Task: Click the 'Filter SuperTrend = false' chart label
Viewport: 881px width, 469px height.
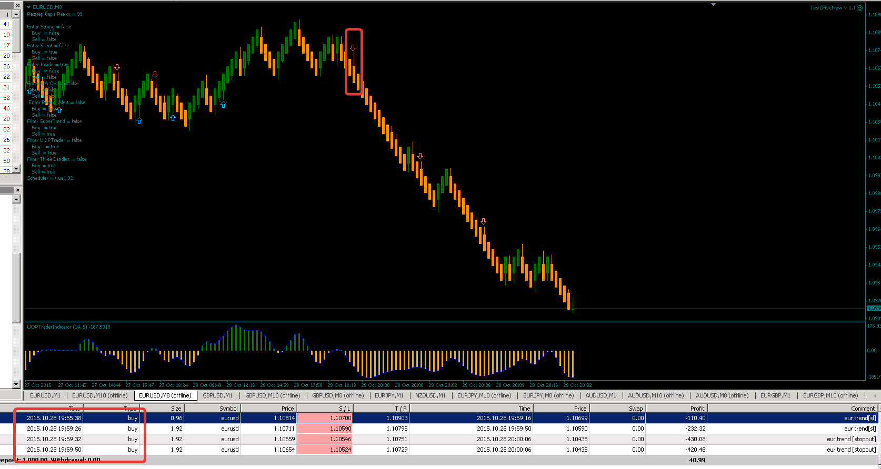Action: (x=54, y=121)
